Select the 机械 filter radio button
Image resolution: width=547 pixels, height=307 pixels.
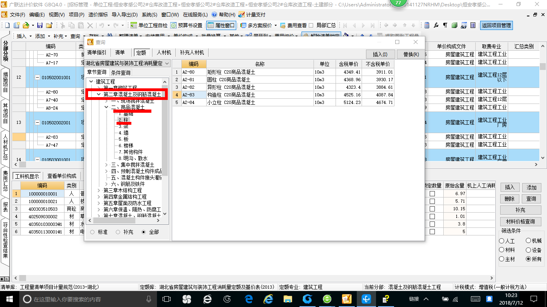pos(529,241)
